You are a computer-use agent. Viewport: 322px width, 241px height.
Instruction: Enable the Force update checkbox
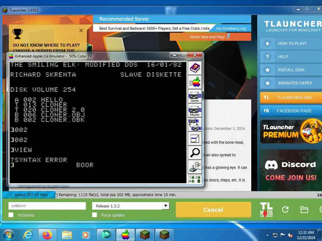[94, 215]
